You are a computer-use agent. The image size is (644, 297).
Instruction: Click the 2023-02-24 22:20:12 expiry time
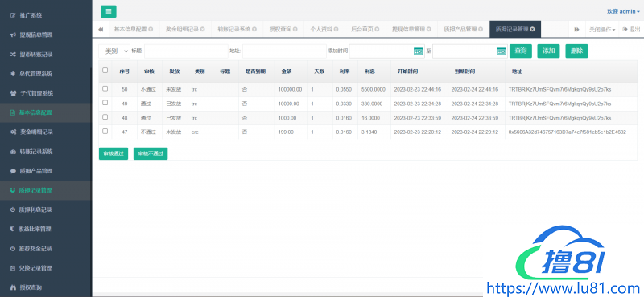point(474,132)
